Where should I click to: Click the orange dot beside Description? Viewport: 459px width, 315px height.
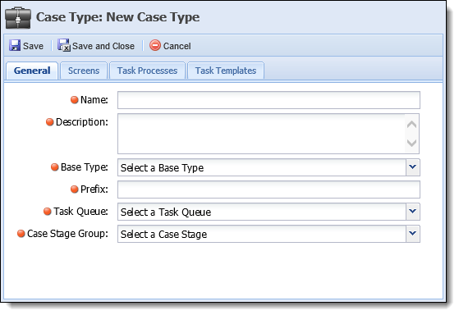50,122
